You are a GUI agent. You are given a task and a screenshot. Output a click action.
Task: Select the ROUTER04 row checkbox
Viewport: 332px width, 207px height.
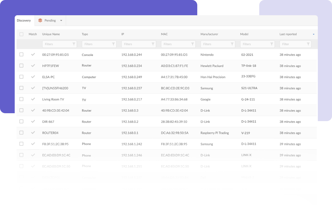click(22, 133)
